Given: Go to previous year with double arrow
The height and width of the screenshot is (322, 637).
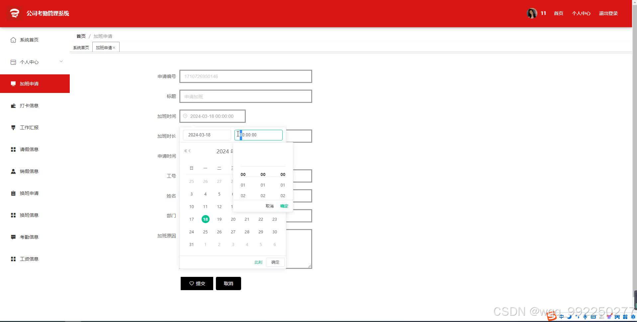Looking at the screenshot, I should (x=186, y=151).
